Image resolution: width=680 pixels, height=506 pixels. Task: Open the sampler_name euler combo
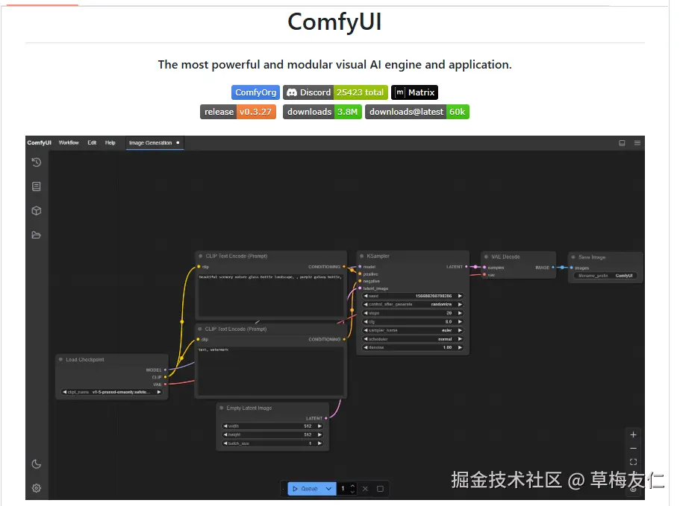click(413, 330)
